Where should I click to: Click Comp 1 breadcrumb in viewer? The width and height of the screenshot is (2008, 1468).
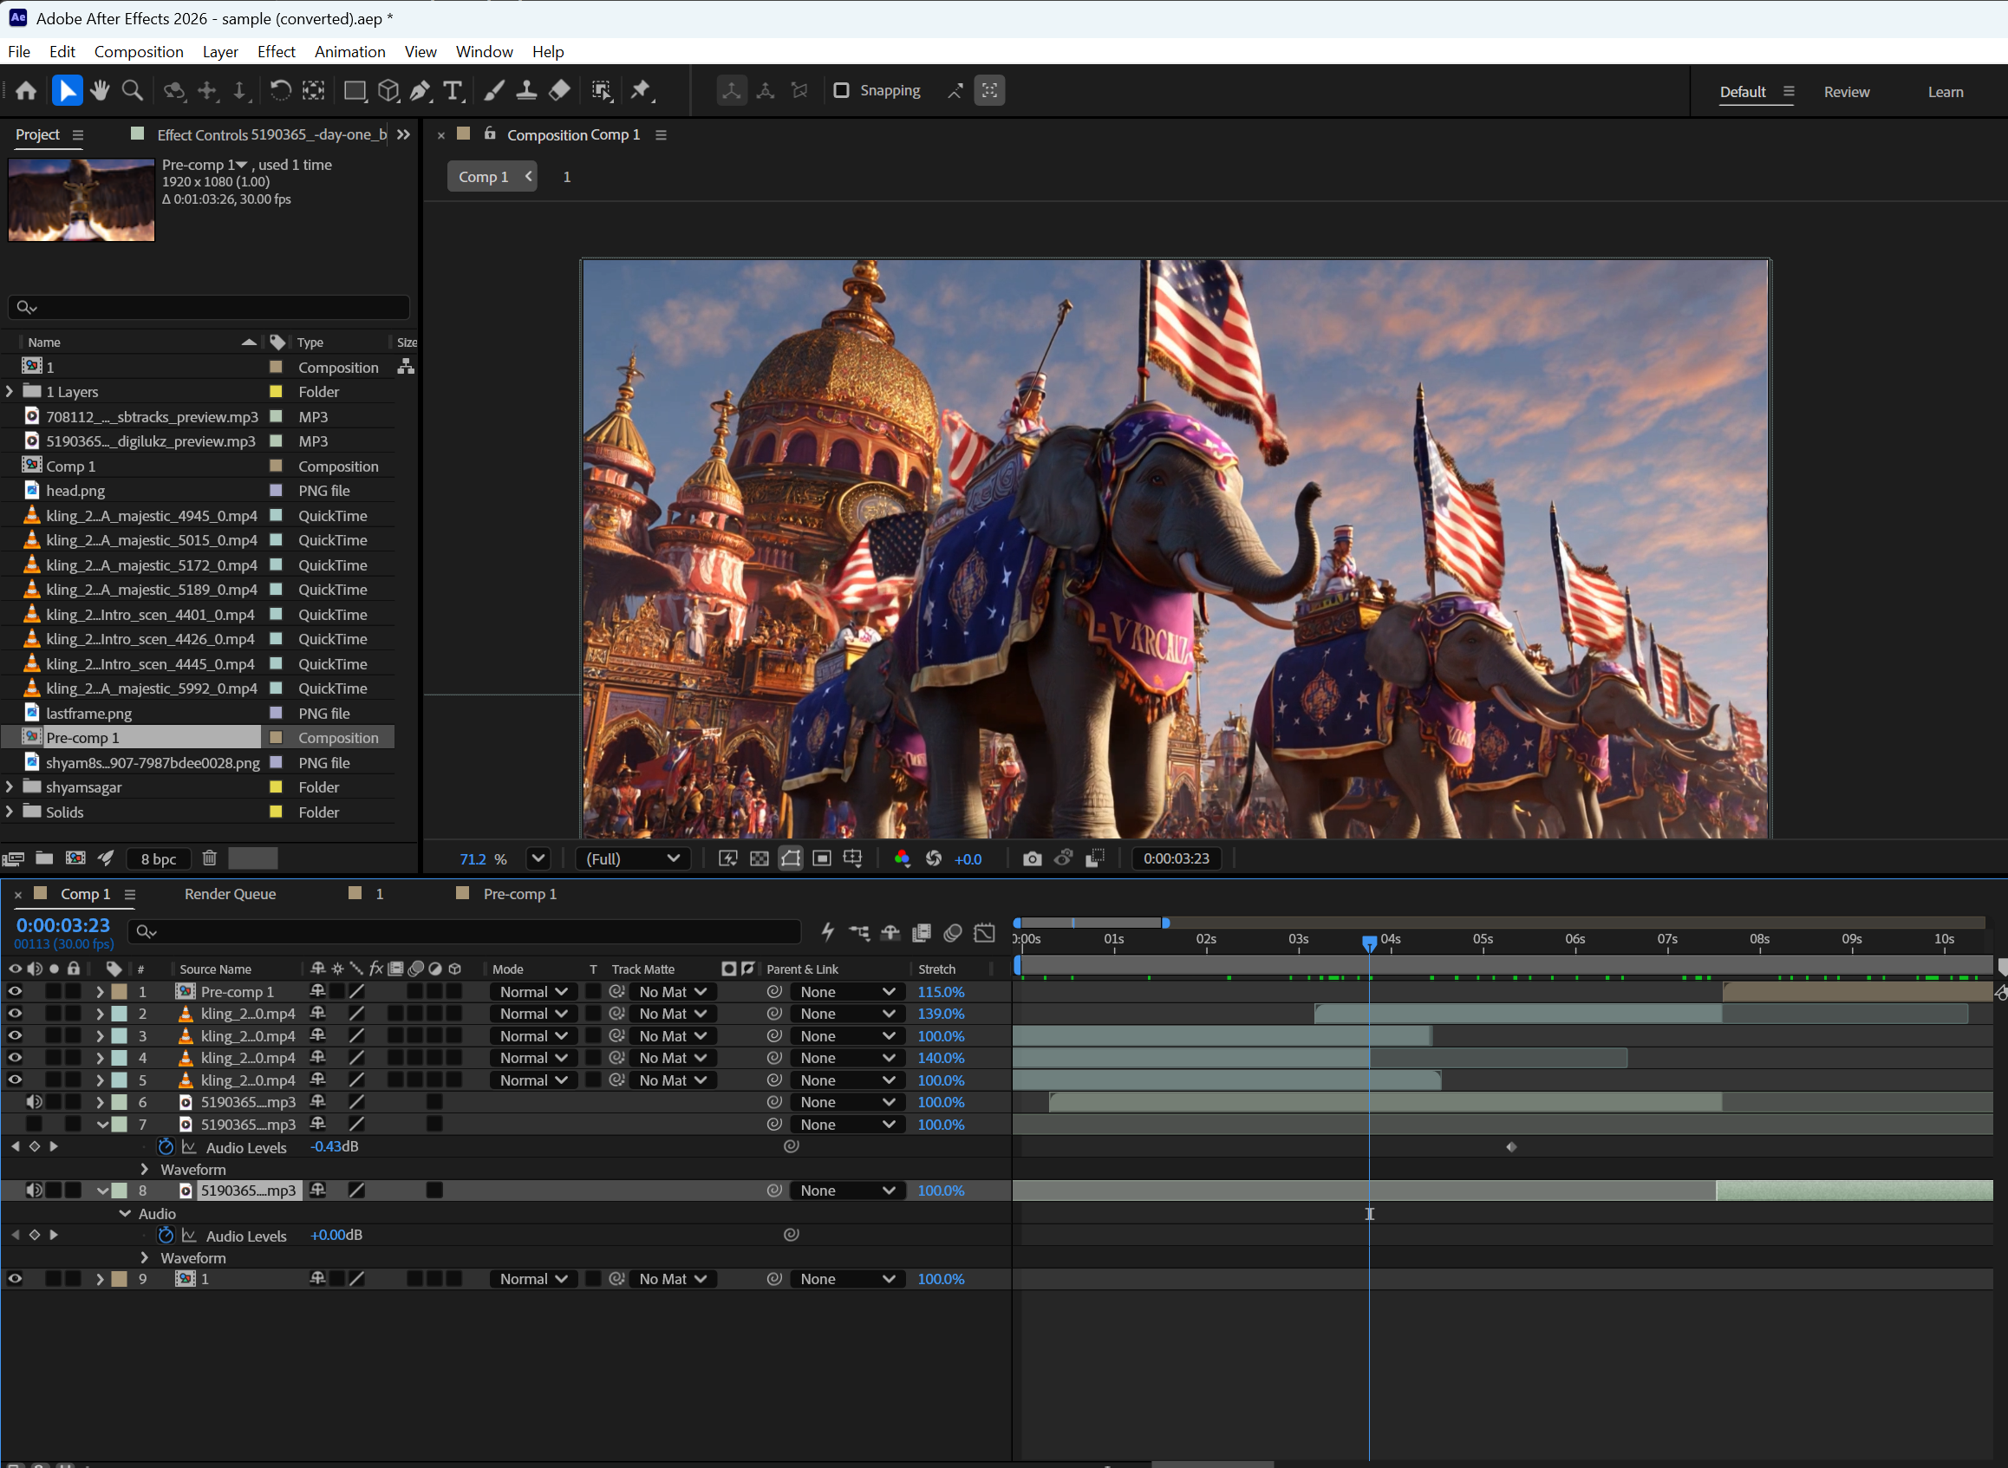pos(483,177)
